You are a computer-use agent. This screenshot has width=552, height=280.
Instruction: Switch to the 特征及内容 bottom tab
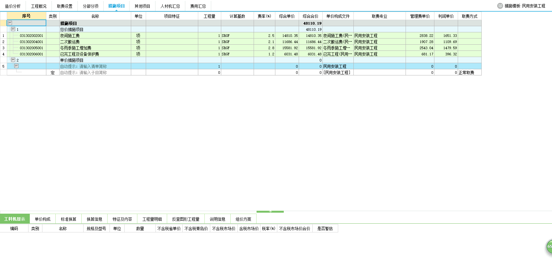click(122, 219)
